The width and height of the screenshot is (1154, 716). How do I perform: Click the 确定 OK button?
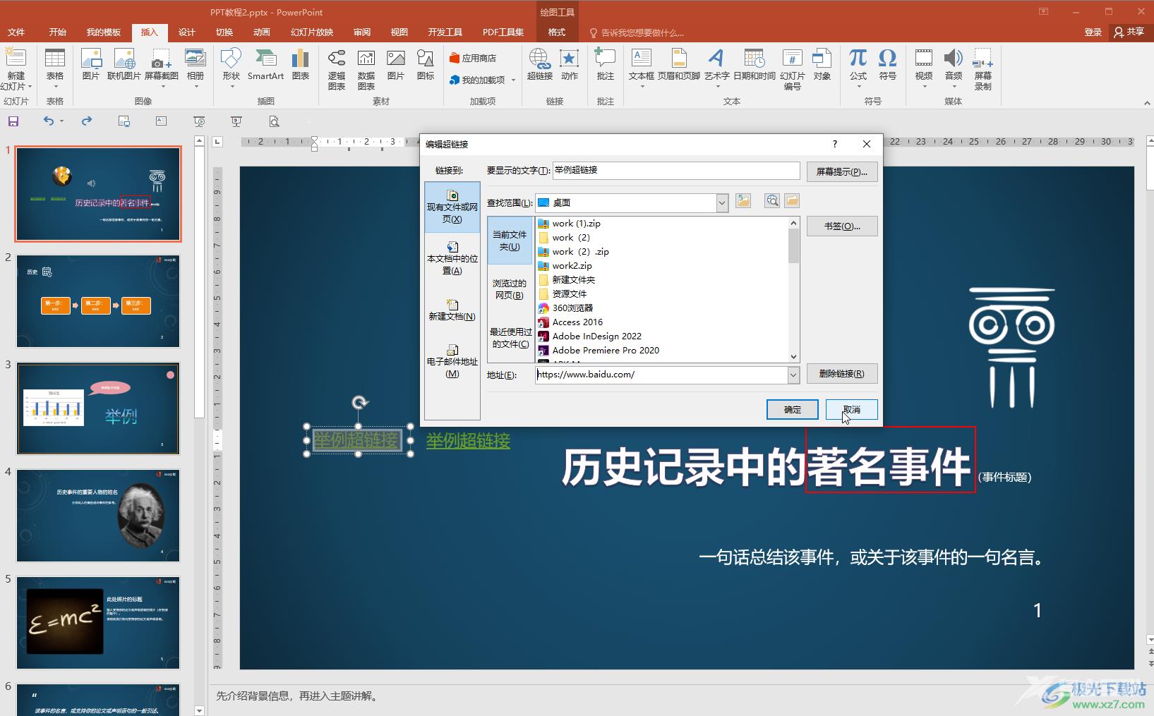(x=793, y=409)
